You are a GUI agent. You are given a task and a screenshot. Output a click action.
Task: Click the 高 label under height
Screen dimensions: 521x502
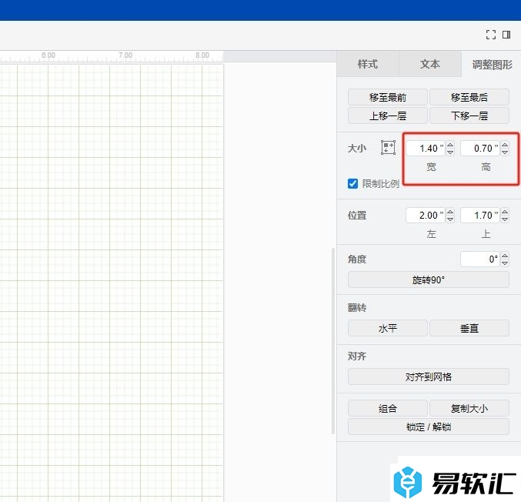tap(486, 166)
